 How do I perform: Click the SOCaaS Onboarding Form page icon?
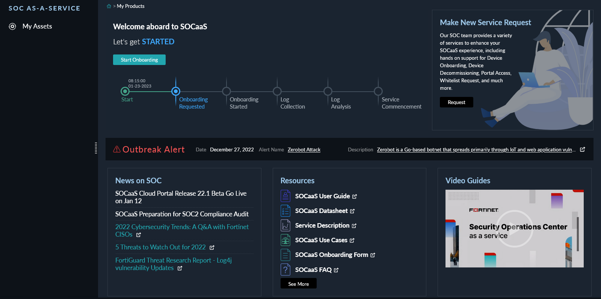(285, 255)
